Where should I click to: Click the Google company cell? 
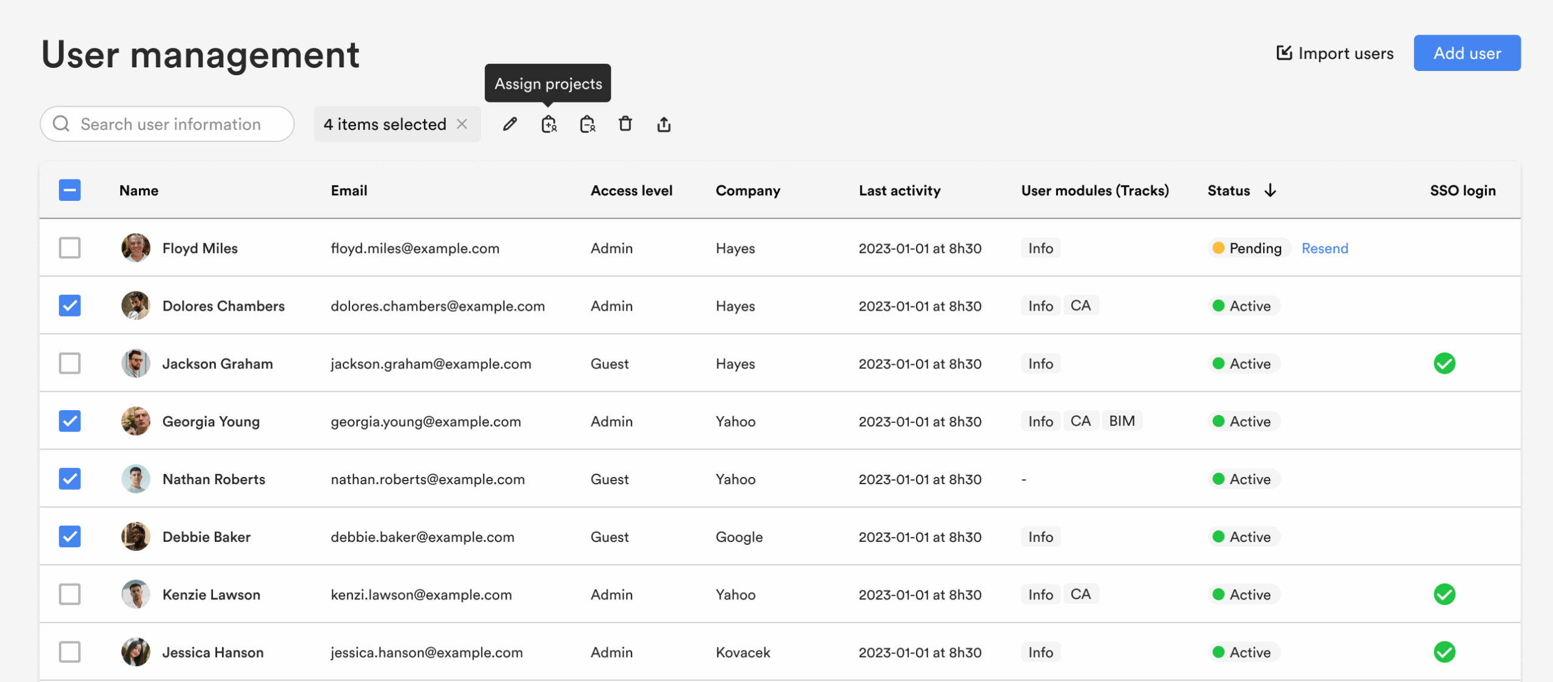pos(739,537)
